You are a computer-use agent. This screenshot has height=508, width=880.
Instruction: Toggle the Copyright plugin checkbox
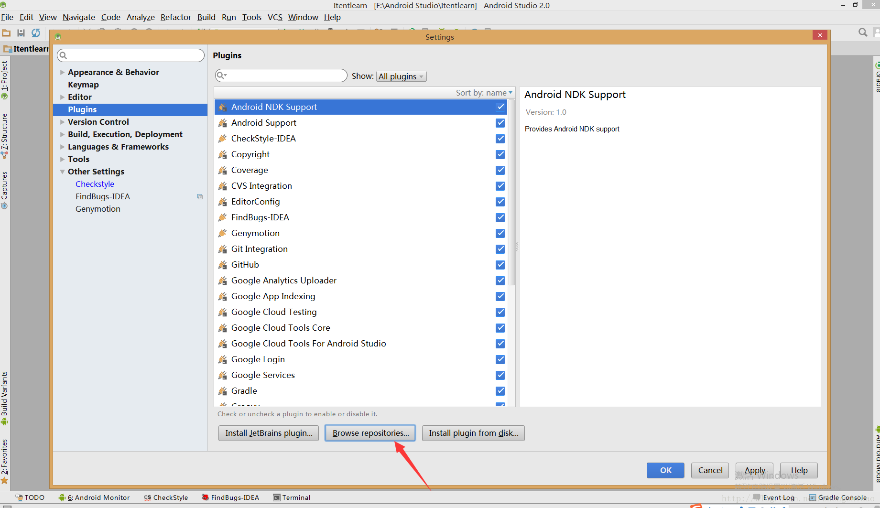pyautogui.click(x=500, y=154)
